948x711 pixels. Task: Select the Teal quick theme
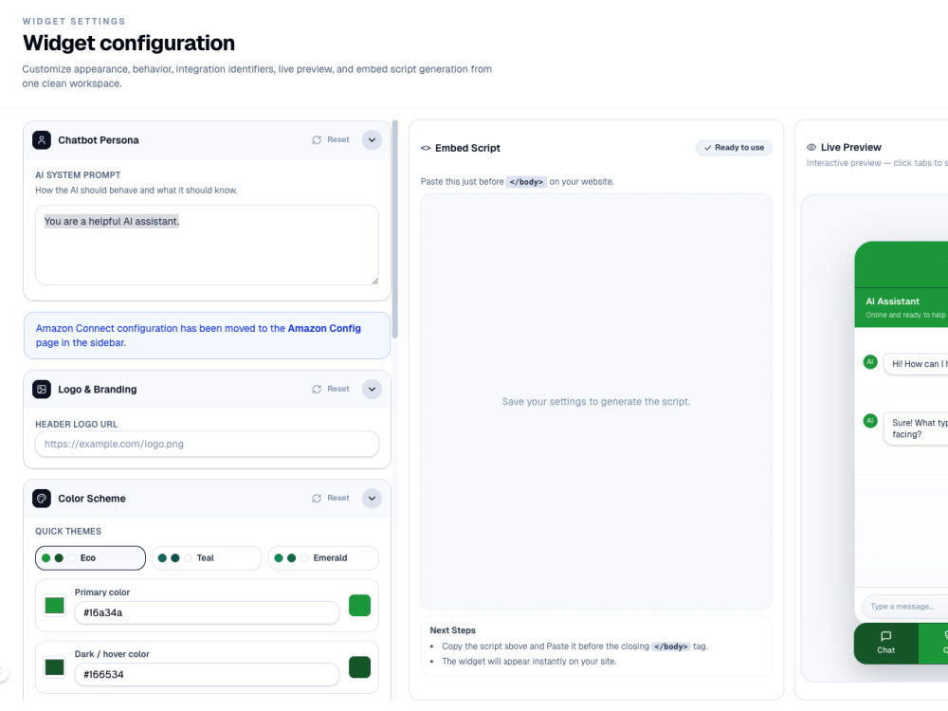[x=207, y=558]
